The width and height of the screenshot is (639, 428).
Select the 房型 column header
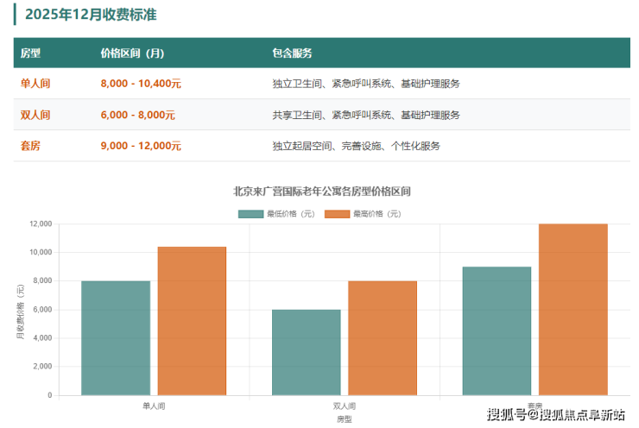click(30, 53)
